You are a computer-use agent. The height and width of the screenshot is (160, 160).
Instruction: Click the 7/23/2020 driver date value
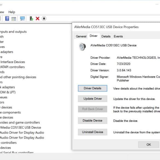pyautogui.click(x=124, y=64)
